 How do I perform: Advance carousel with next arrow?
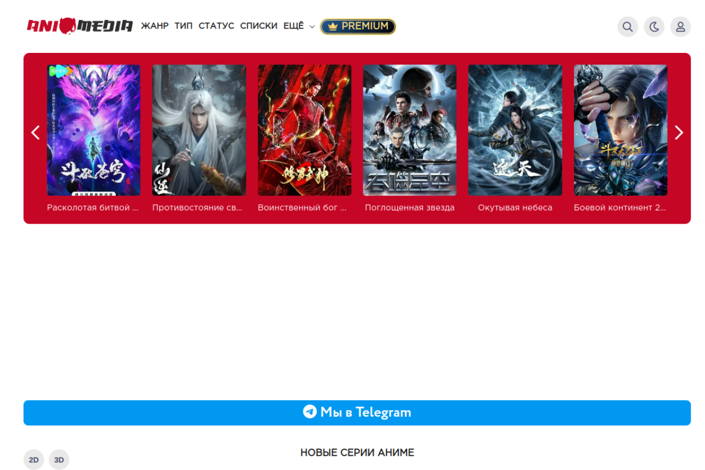[x=679, y=133]
